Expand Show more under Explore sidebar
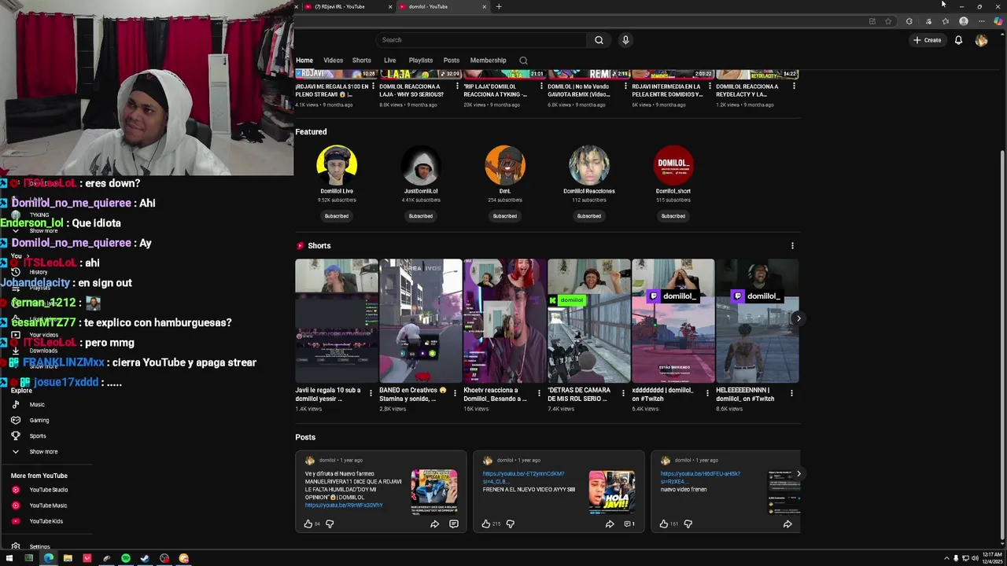Screen dimensions: 1007x566 click(x=42, y=452)
